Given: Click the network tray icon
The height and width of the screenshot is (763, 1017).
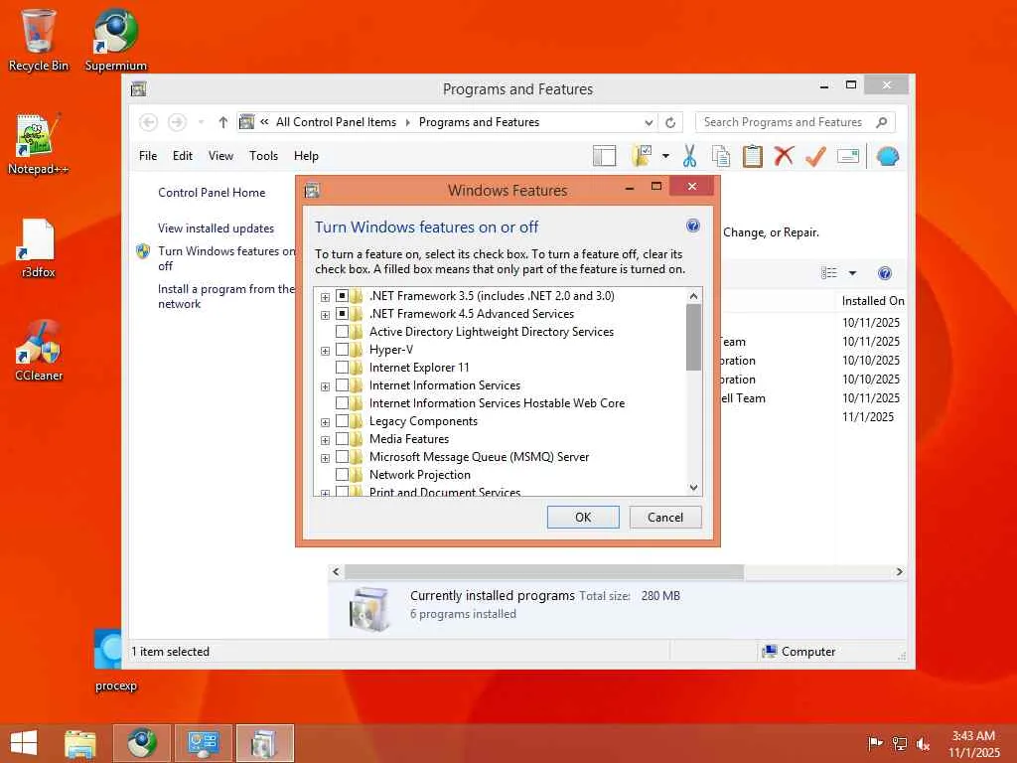Looking at the screenshot, I should click(899, 743).
